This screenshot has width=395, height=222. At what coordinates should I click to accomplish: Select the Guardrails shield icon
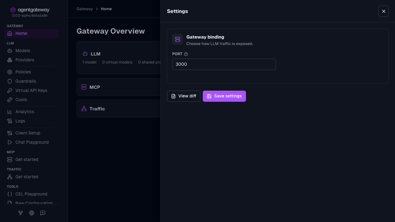(10, 81)
